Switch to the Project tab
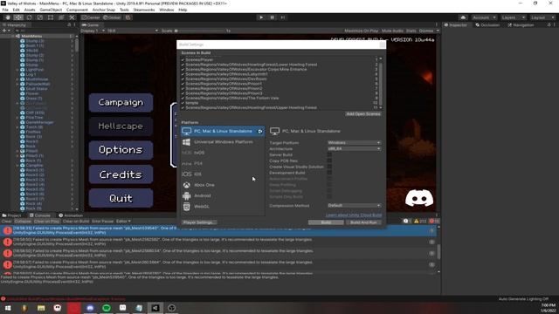The image size is (559, 314). pos(11,215)
